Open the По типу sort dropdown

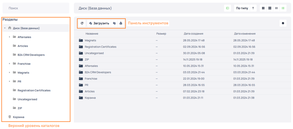coord(242,8)
